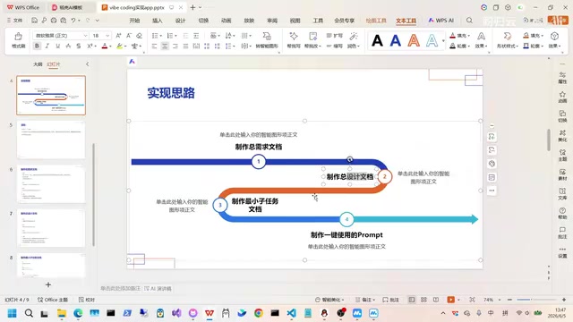This screenshot has width=573, height=322.
Task: Click the WPS AI icon above the slide
Action: coord(132,62)
